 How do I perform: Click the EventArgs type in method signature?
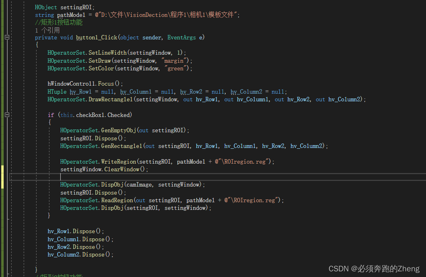(x=181, y=37)
